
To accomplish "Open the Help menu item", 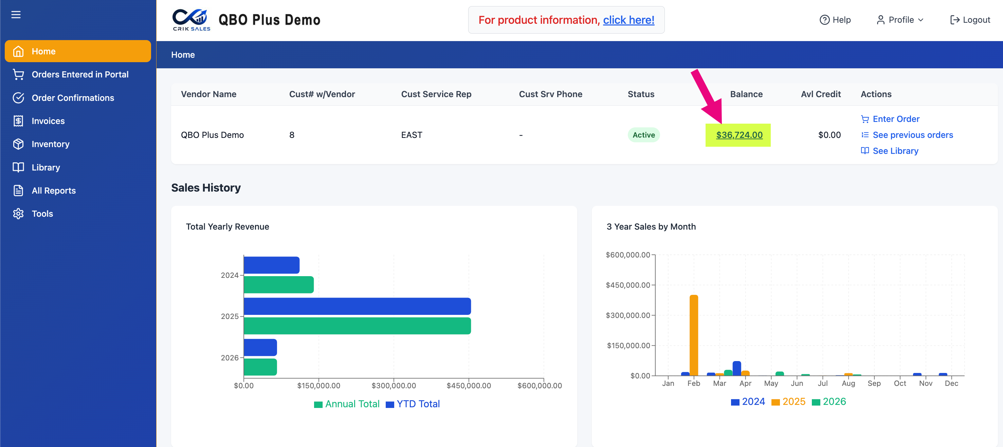I will point(835,20).
